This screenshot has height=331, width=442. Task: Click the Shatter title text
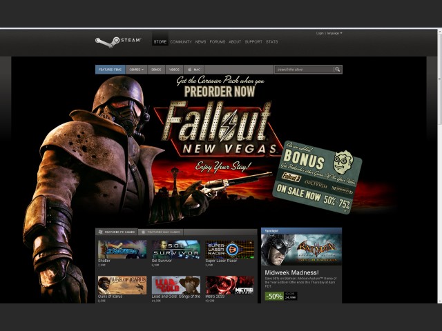coord(104,261)
